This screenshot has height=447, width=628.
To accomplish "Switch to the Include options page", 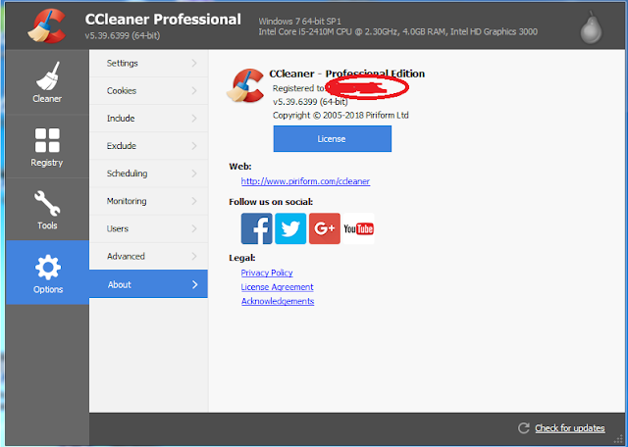I will (x=148, y=119).
